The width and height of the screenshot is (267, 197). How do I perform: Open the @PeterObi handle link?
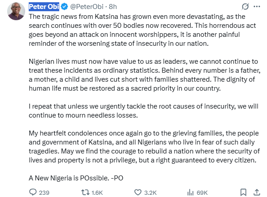(87, 7)
